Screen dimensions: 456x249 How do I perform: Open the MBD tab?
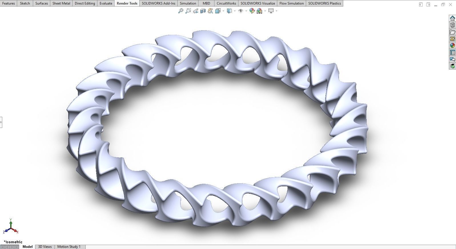[x=206, y=3]
